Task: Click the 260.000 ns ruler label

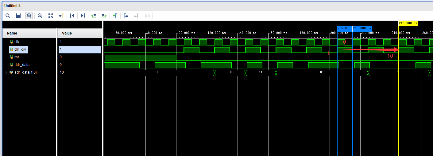Action: 427,33
